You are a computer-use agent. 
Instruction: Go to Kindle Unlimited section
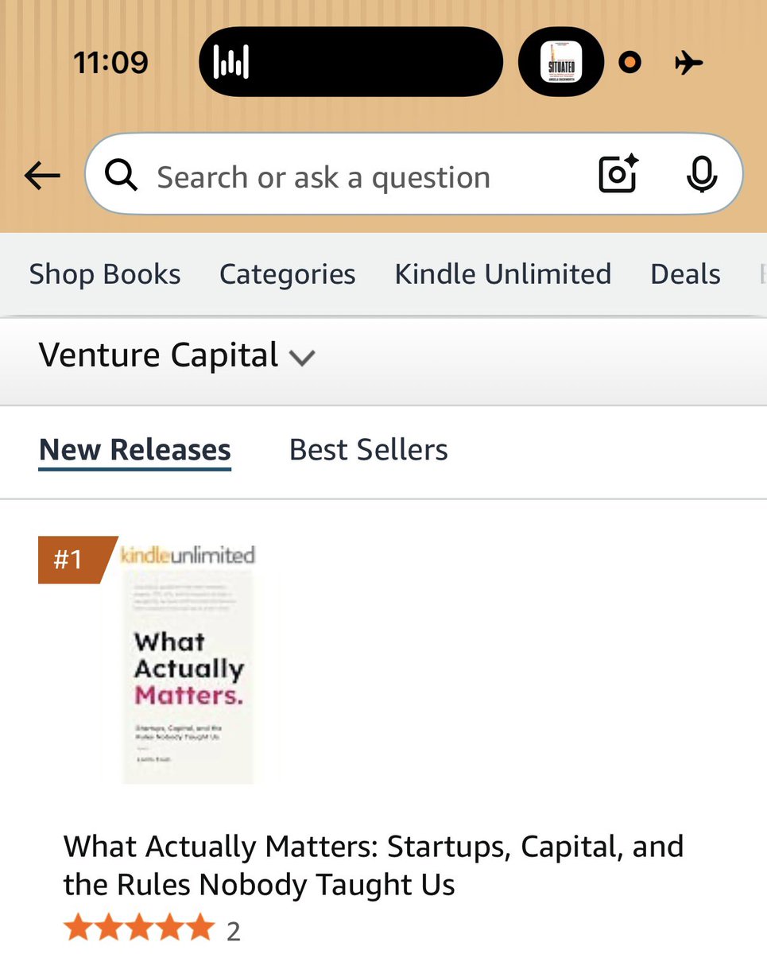pos(503,274)
